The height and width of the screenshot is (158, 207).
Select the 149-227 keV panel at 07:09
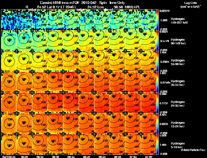pos(149,20)
